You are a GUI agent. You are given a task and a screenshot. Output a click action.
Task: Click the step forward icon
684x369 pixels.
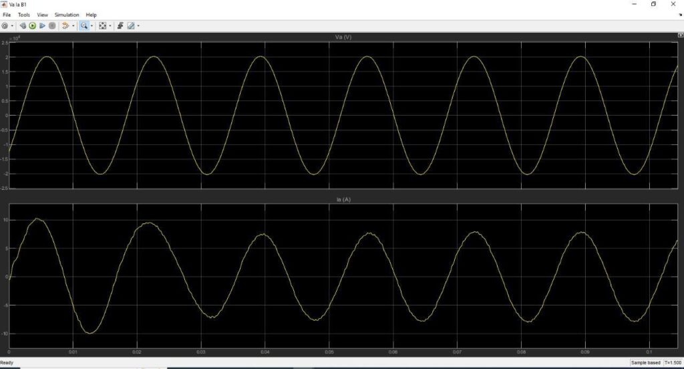point(42,26)
